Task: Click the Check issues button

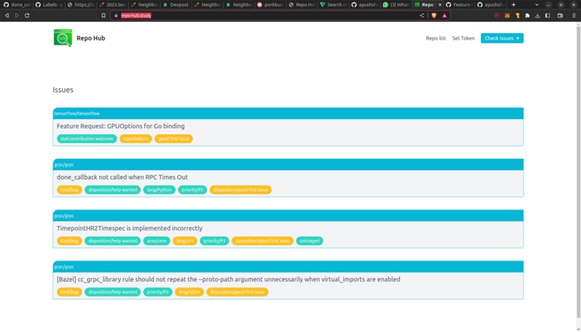Action: coord(502,38)
